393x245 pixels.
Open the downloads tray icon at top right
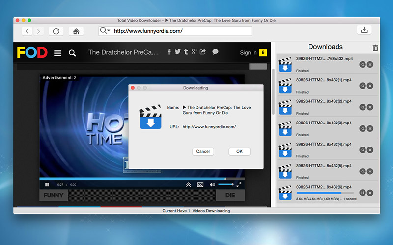click(364, 30)
